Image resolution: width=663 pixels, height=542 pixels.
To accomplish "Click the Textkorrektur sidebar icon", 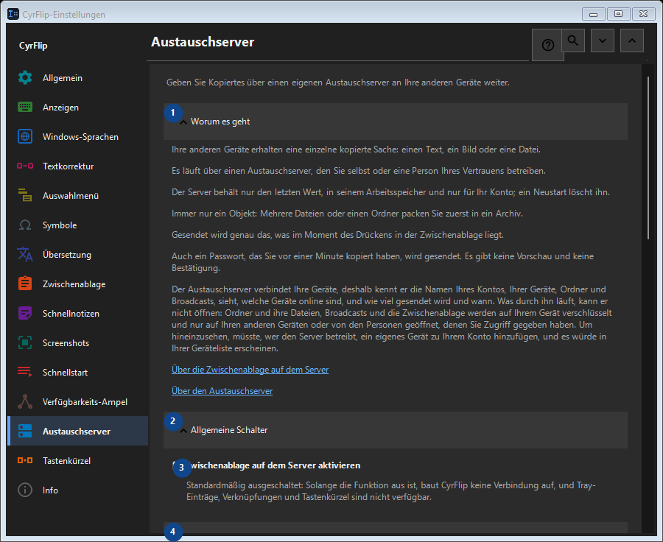I will point(25,166).
